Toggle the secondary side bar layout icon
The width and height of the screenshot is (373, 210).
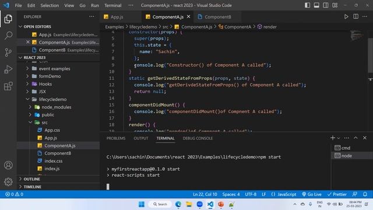[326, 5]
